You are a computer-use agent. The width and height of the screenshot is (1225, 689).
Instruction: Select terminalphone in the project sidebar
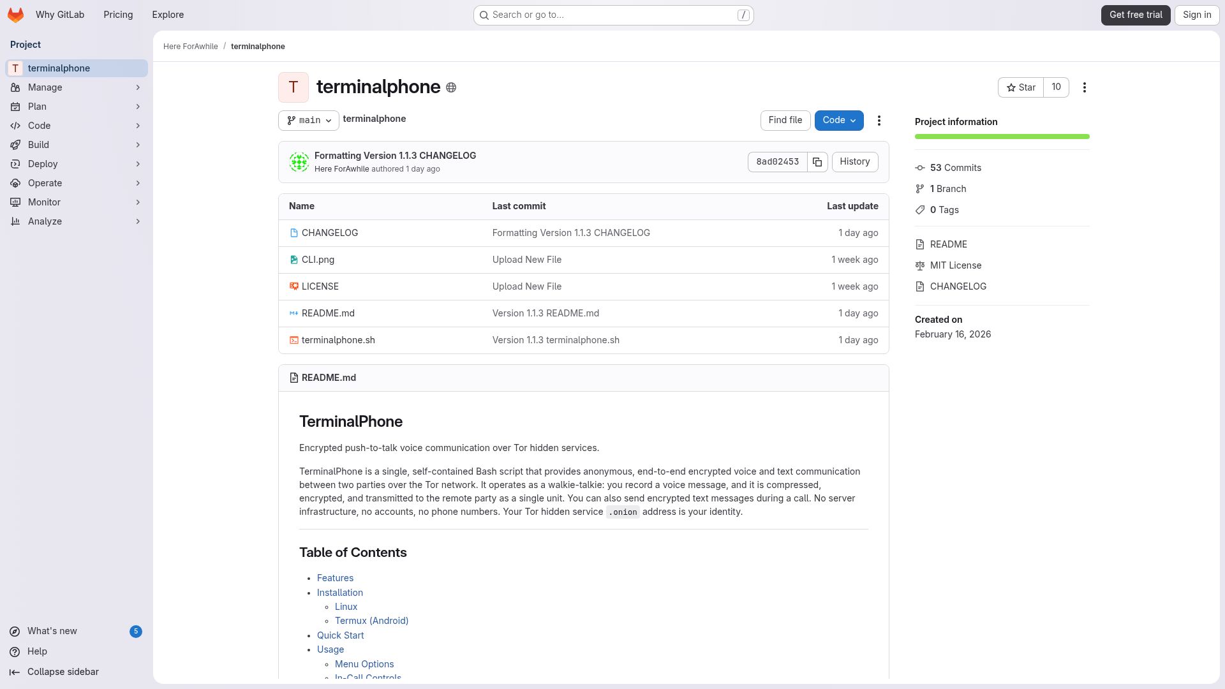pyautogui.click(x=77, y=68)
